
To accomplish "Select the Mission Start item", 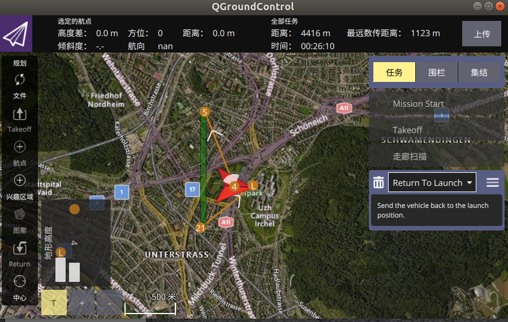I will 436,104.
